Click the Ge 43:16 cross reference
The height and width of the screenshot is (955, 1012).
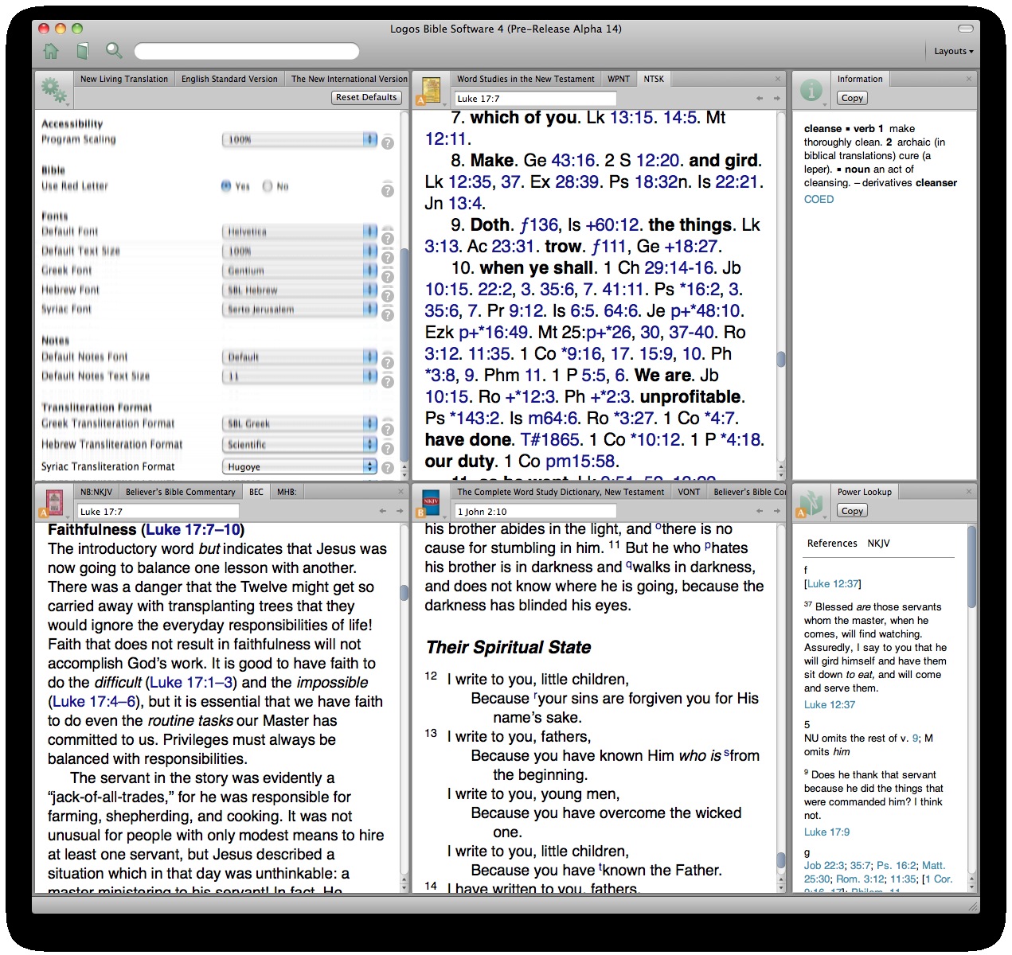(x=572, y=160)
